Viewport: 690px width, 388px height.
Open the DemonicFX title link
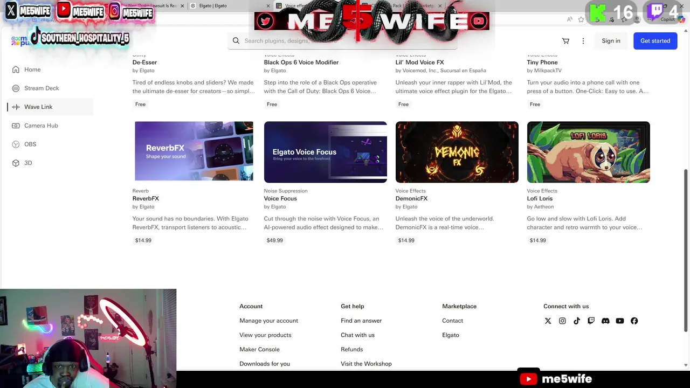coord(411,199)
